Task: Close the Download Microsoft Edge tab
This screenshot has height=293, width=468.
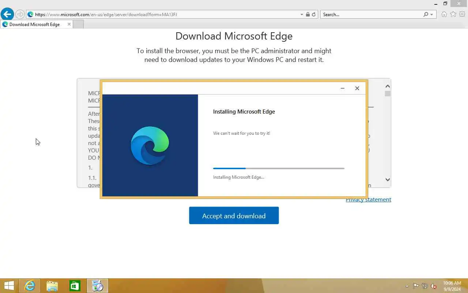Action: pos(69,24)
